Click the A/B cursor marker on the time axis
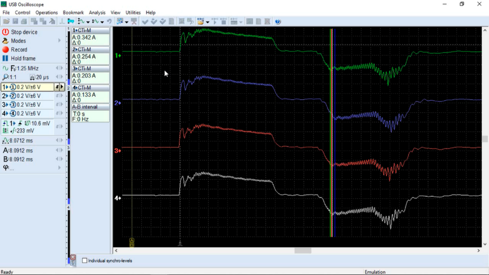Viewport: 489px width, 275px height. click(132, 242)
